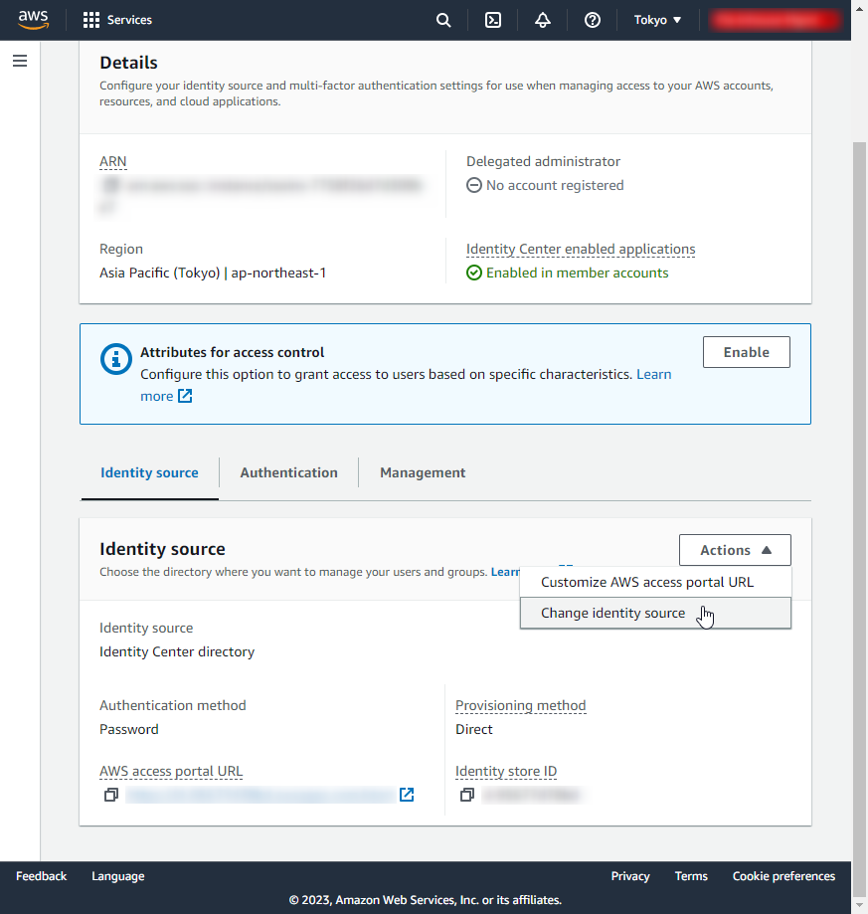Open the Language selector in footer
868x914 pixels.
click(x=118, y=876)
